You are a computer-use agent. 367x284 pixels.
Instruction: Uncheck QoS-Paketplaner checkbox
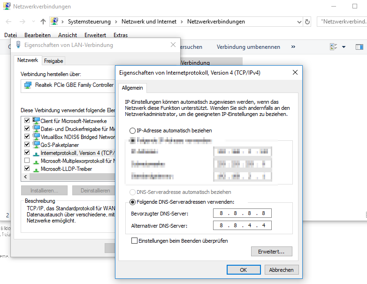click(27, 145)
